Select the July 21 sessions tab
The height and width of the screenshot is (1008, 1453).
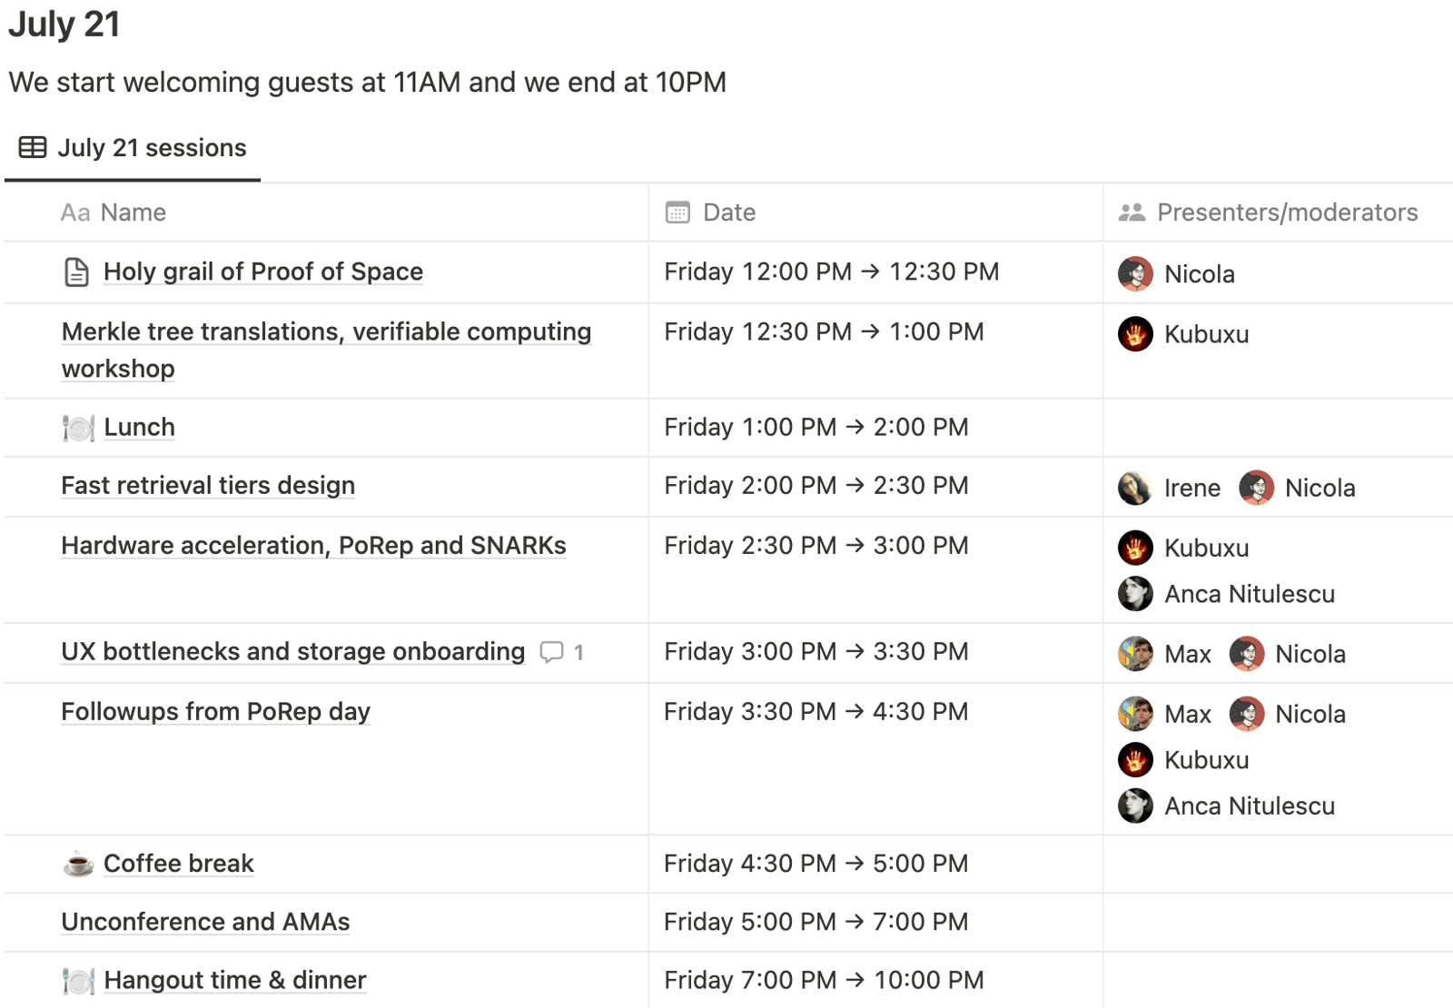tap(152, 148)
